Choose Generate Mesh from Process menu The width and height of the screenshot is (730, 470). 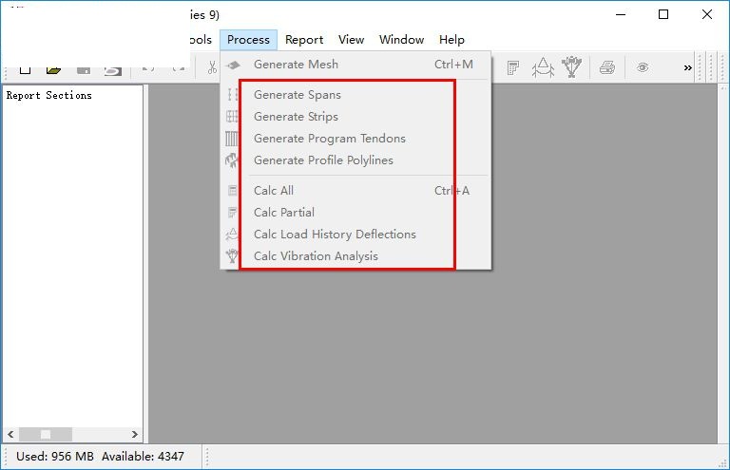click(x=355, y=65)
